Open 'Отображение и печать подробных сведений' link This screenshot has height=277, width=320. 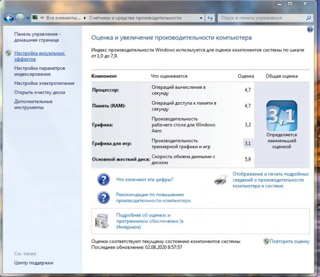pos(270,180)
